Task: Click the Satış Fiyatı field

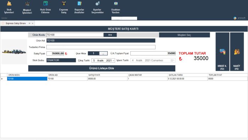Action: [55, 53]
